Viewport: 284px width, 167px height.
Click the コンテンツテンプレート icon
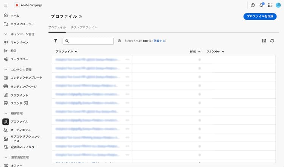6,78
